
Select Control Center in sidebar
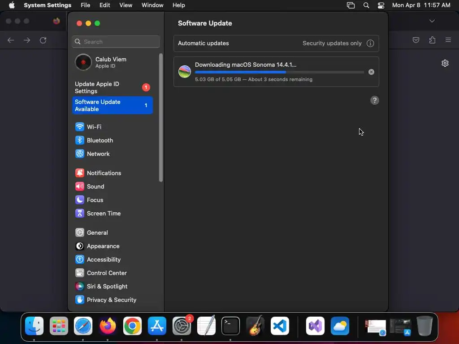click(113, 273)
